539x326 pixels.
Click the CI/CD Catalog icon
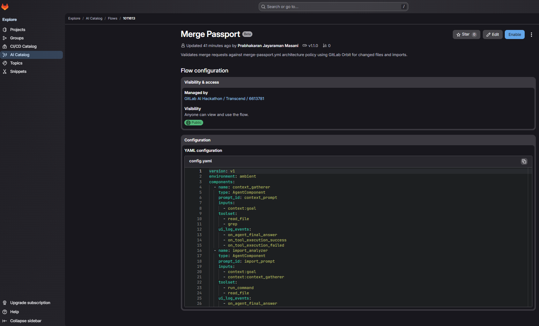[x=5, y=46]
